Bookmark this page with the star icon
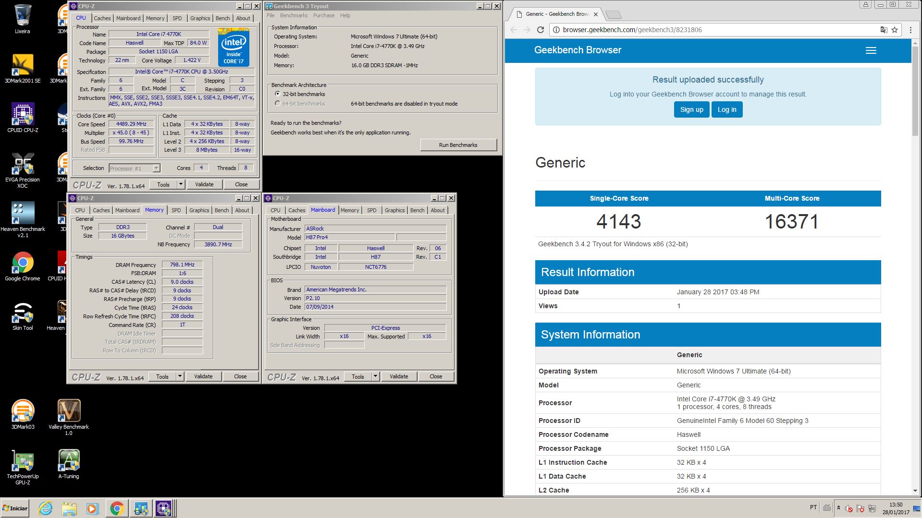The height and width of the screenshot is (518, 922). (x=895, y=30)
